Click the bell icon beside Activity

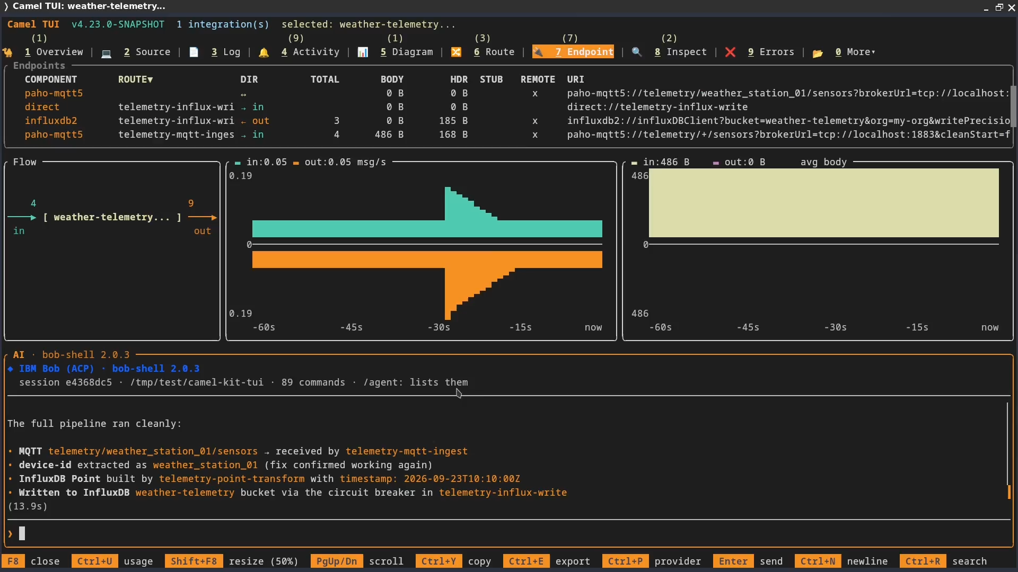pyautogui.click(x=264, y=52)
